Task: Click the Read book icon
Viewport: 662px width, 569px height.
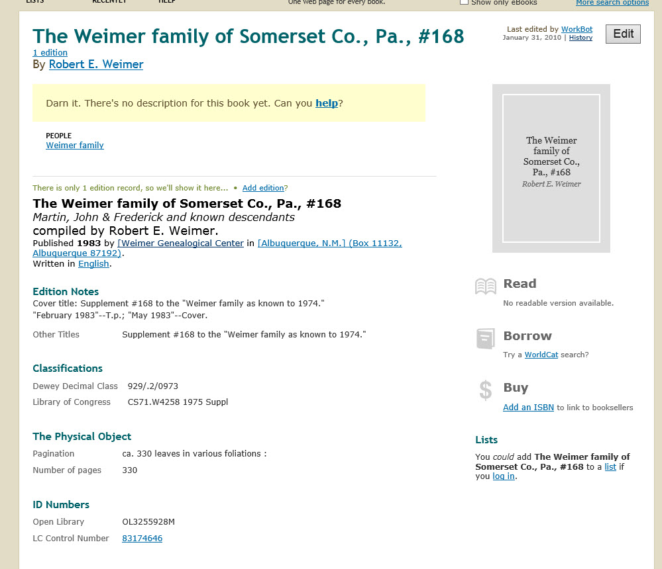Action: click(485, 286)
